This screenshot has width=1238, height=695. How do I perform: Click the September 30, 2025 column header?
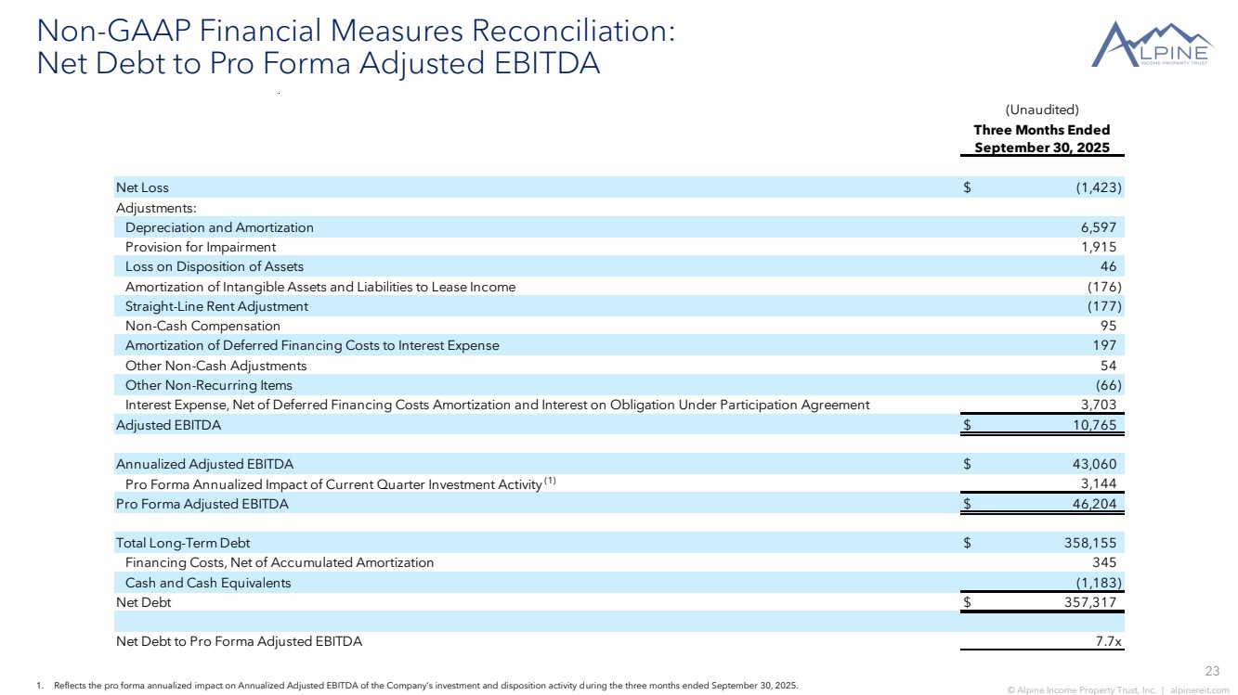click(1041, 148)
